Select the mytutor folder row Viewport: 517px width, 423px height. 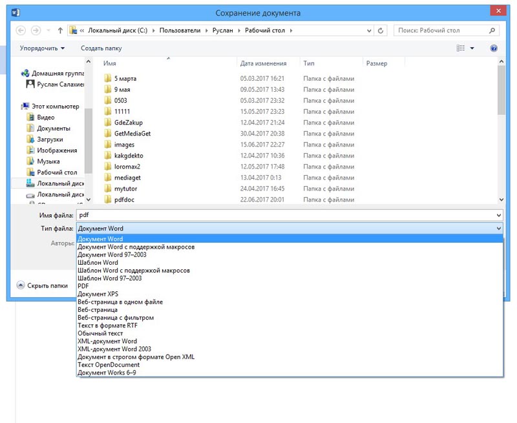tap(229, 189)
